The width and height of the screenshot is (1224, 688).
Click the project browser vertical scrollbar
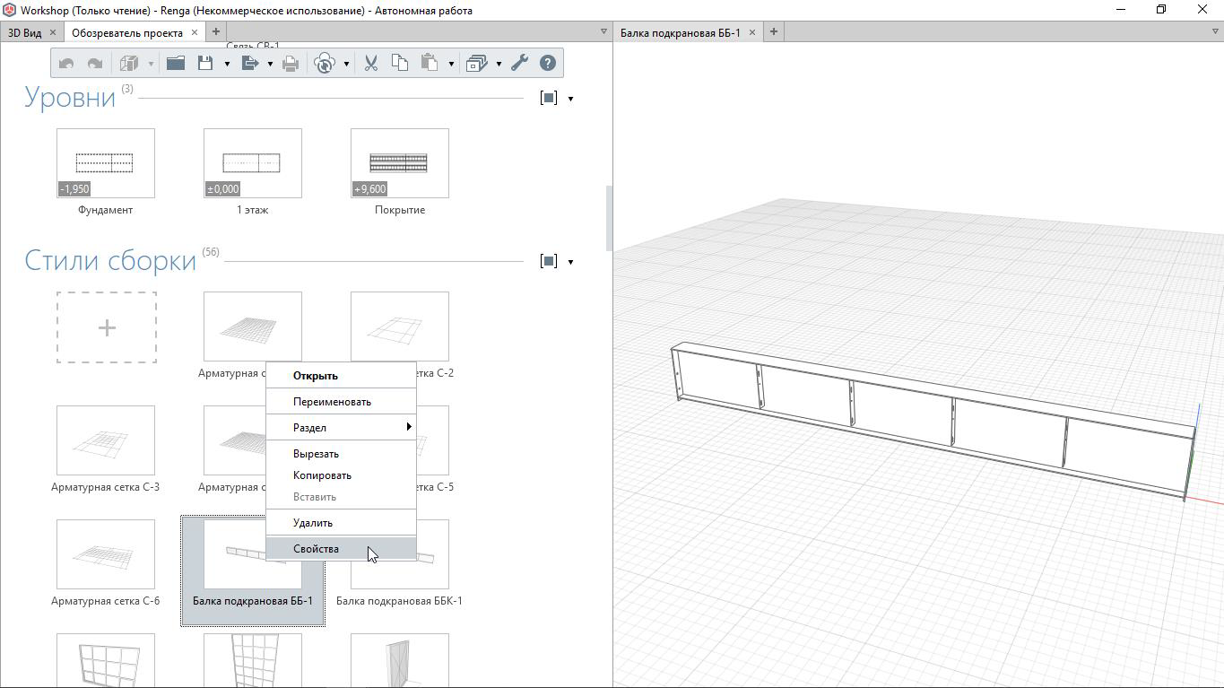pos(610,218)
